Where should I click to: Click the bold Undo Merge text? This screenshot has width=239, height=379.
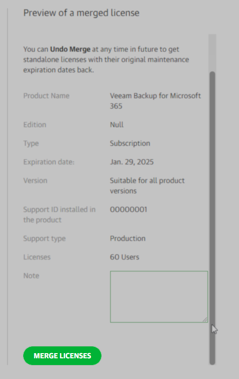70,49
